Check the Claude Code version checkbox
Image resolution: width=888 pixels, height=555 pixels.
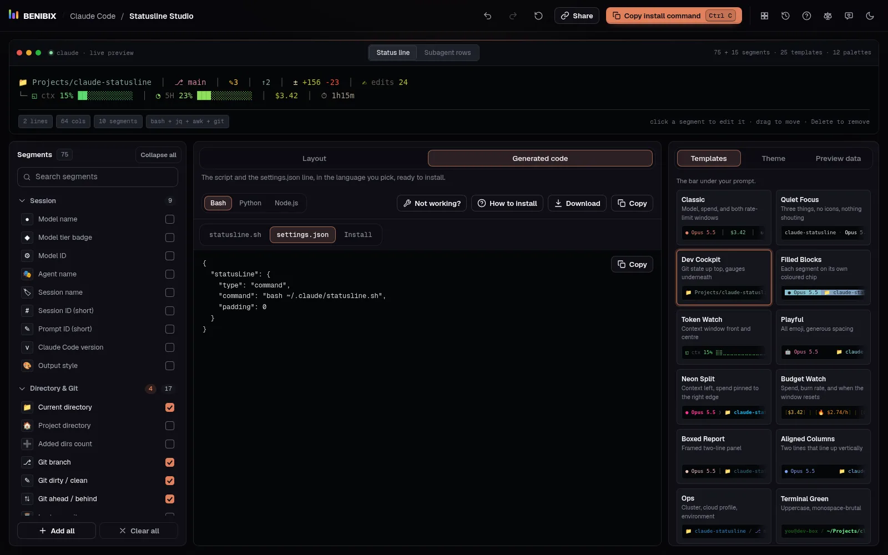pyautogui.click(x=170, y=347)
